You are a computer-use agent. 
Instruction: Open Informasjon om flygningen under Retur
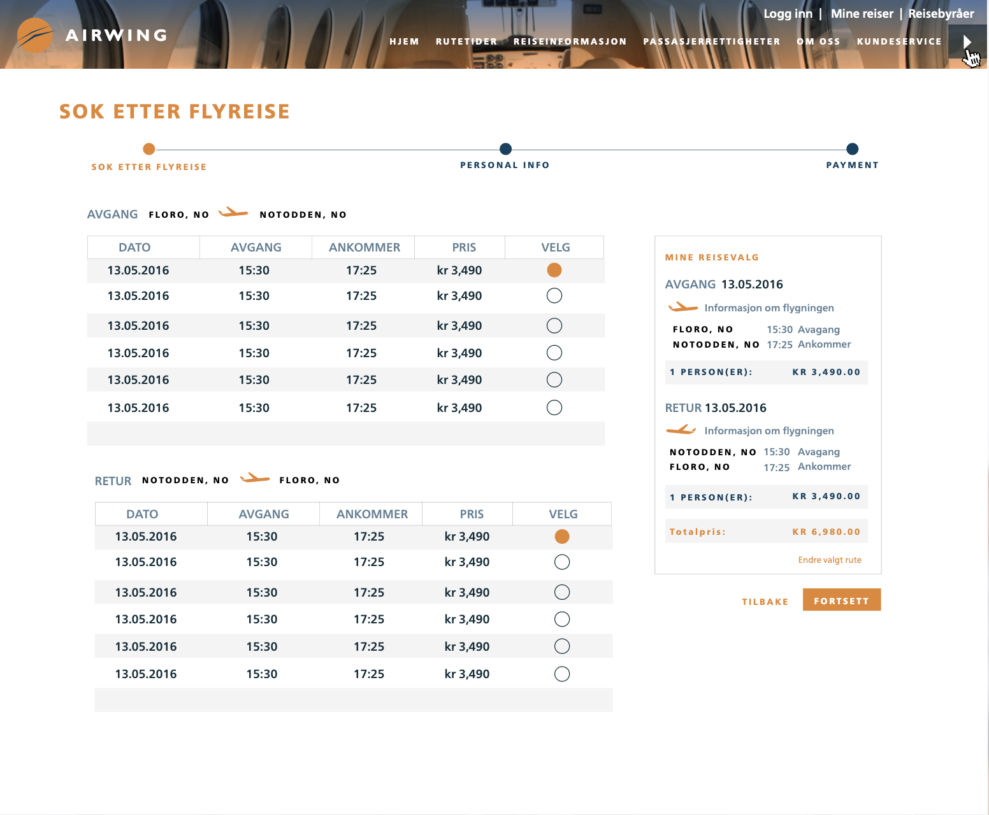click(x=769, y=430)
